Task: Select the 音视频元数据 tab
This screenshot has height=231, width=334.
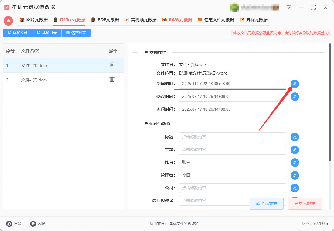Action: 141,20
